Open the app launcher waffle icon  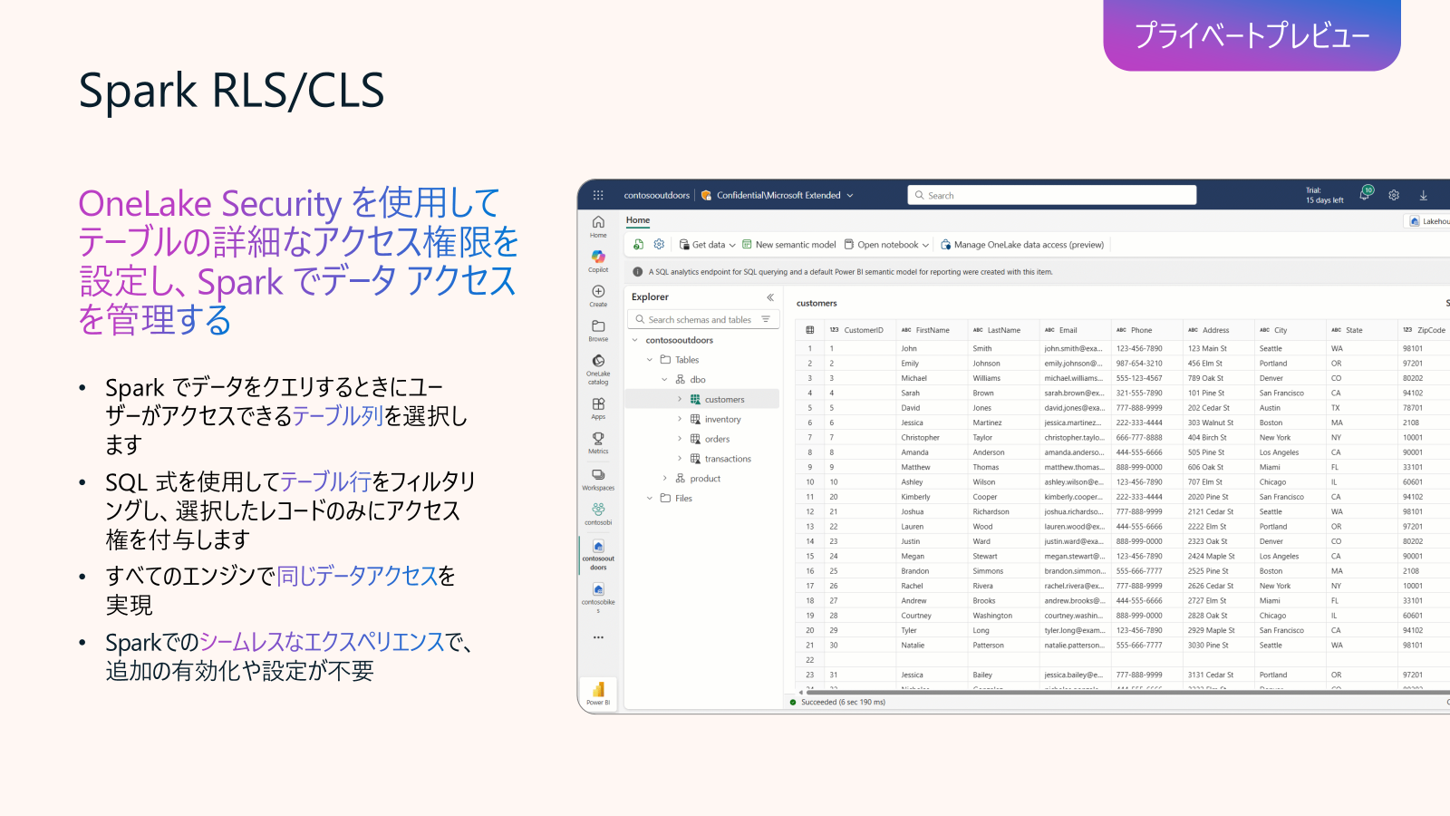click(598, 195)
